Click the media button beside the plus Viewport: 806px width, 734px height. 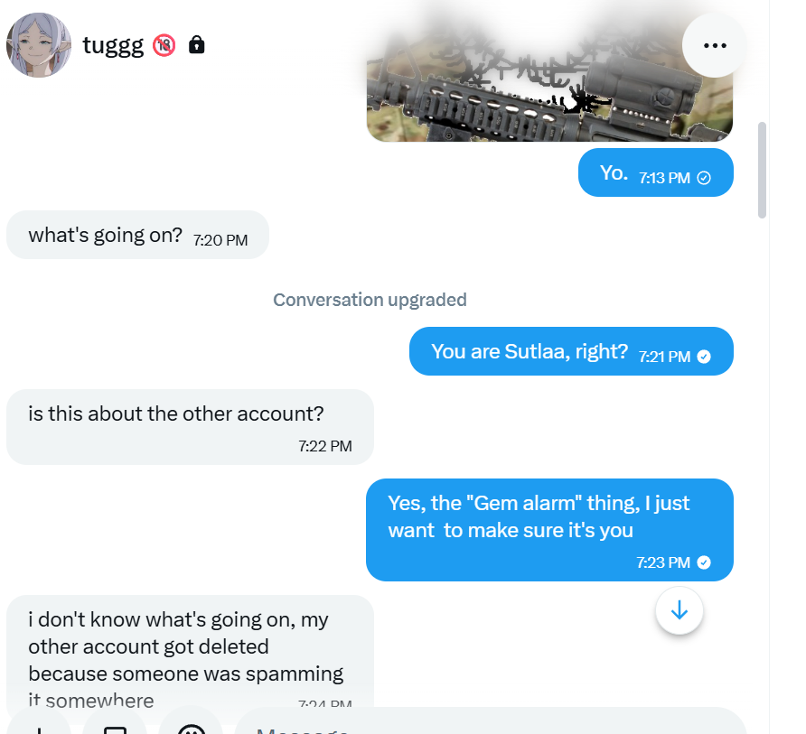tap(115, 727)
